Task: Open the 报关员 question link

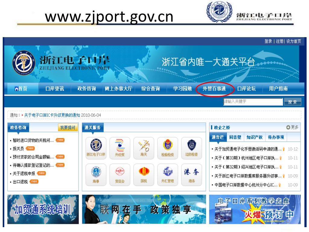Action: tap(18, 149)
